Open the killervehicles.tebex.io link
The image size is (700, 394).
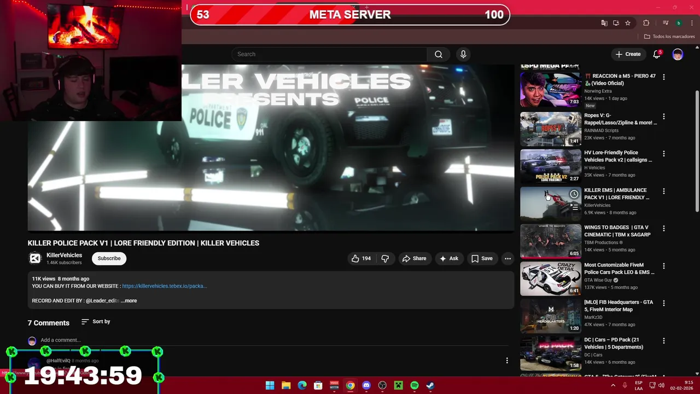tap(164, 286)
